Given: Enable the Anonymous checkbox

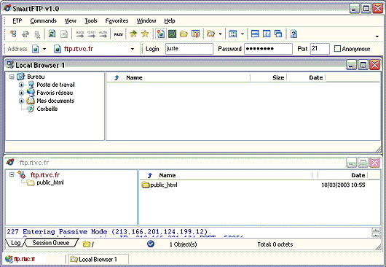Looking at the screenshot, I should pos(337,49).
